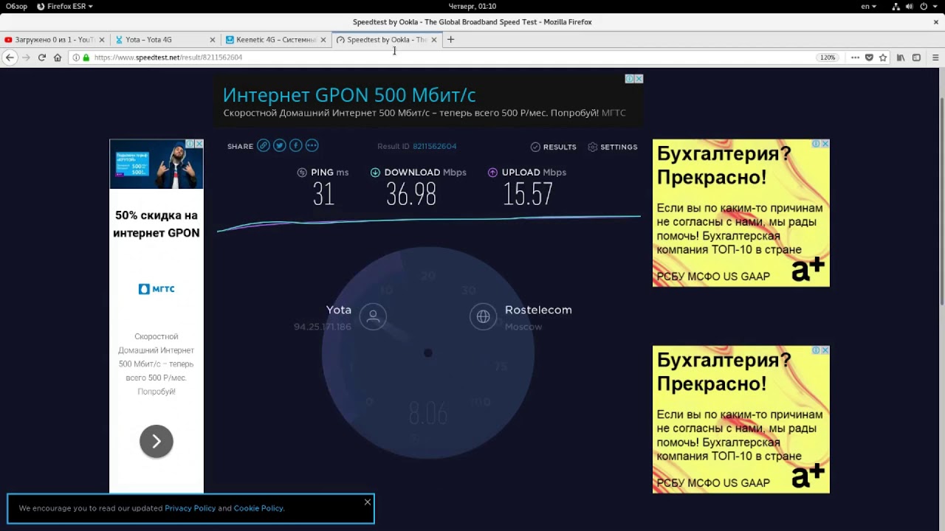Close the upper Бухгалтерия ad
The height and width of the screenshot is (531, 945).
click(825, 144)
